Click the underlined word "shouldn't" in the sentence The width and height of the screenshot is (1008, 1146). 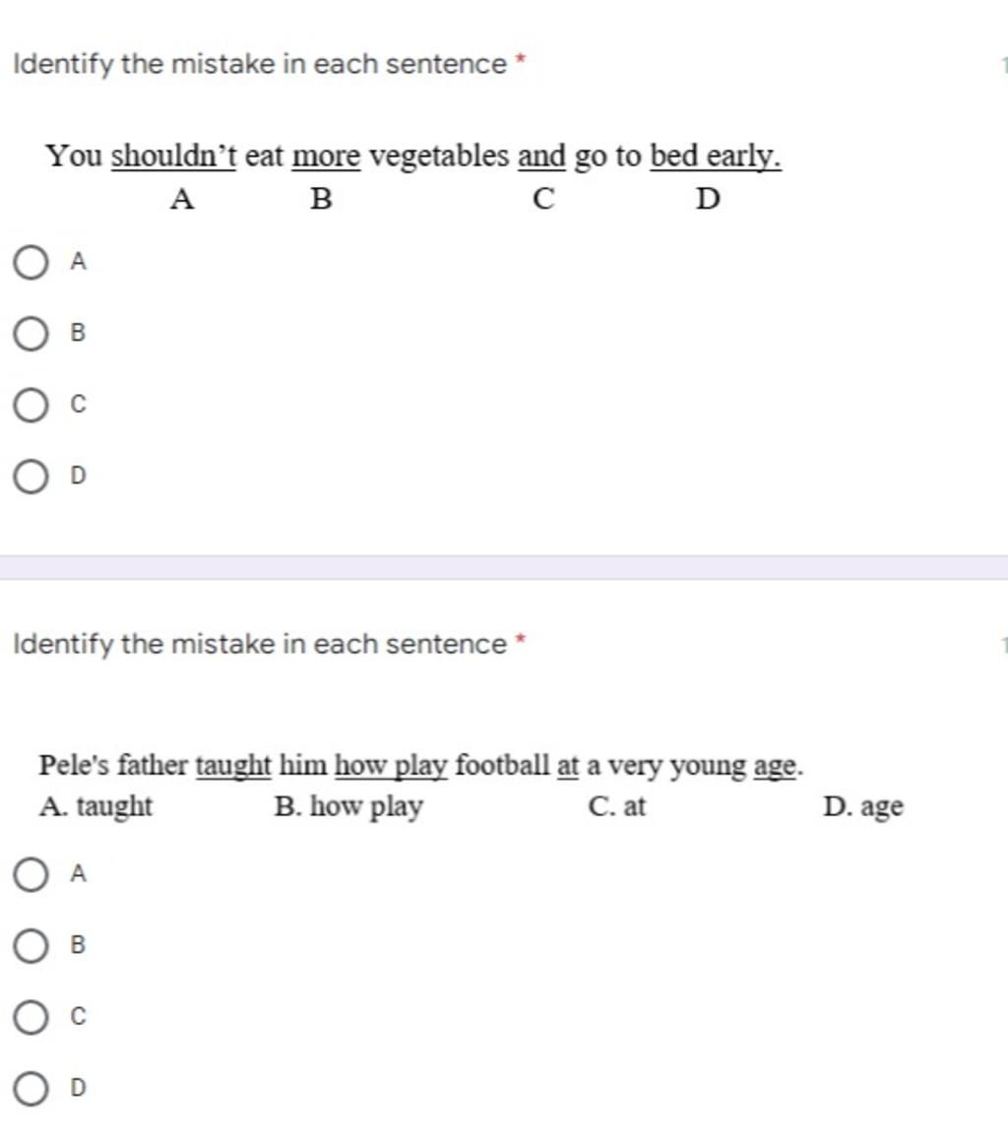173,156
